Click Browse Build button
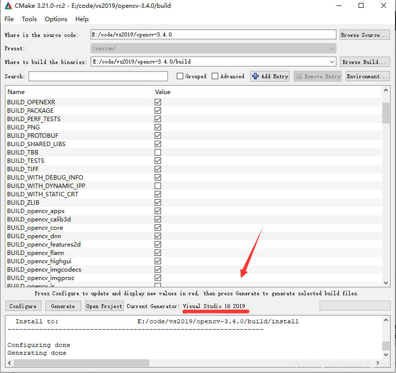Image resolution: width=396 pixels, height=373 pixels. pos(364,62)
